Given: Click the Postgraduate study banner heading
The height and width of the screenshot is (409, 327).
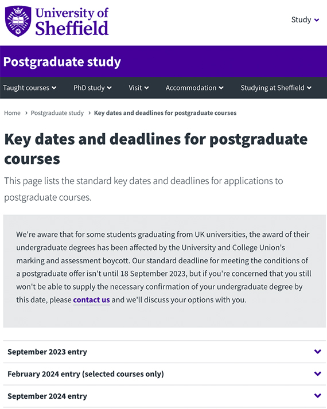Looking at the screenshot, I should point(62,62).
